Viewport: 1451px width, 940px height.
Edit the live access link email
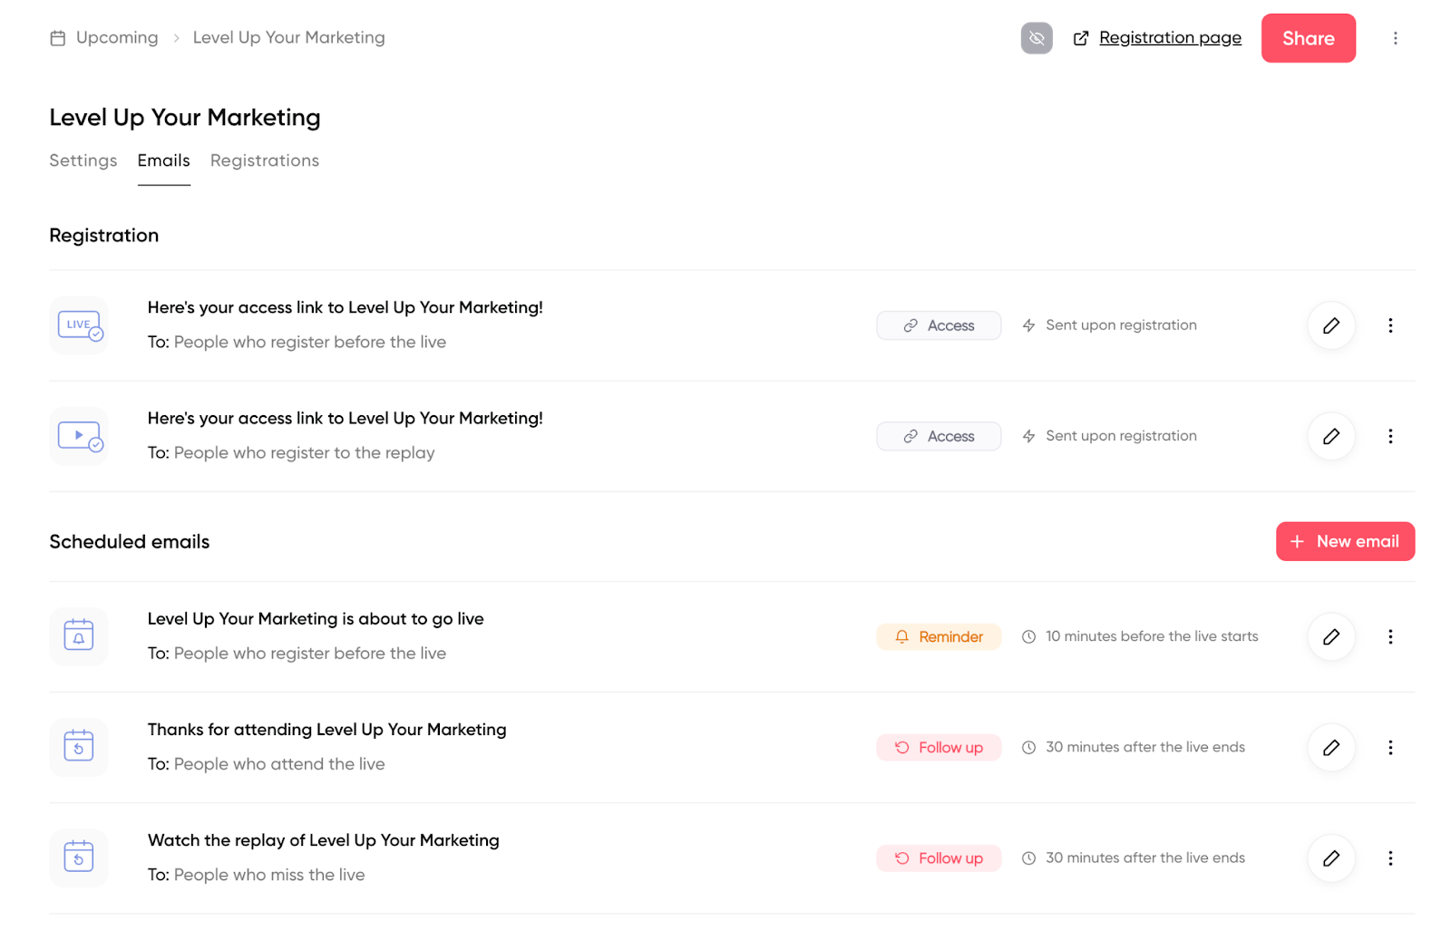pyautogui.click(x=1330, y=325)
